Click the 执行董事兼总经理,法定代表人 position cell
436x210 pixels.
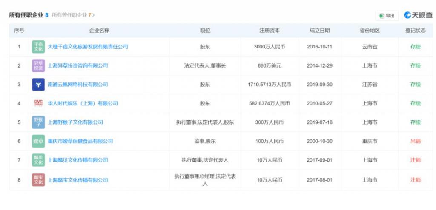205,180
